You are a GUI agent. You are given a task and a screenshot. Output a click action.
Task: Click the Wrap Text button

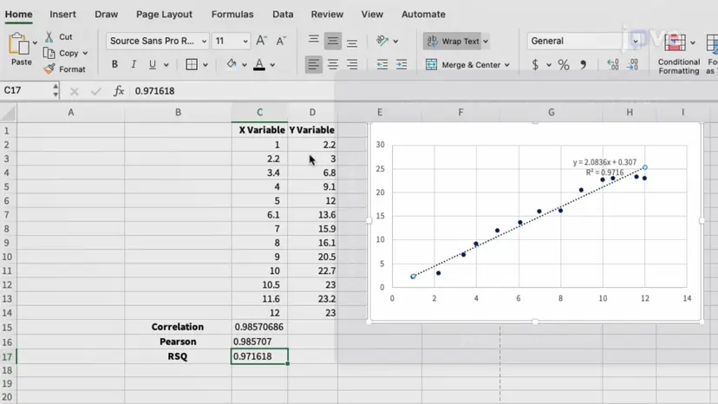tap(453, 42)
